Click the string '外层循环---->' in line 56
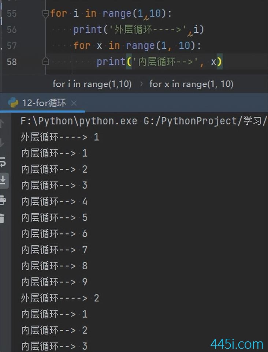 point(148,29)
